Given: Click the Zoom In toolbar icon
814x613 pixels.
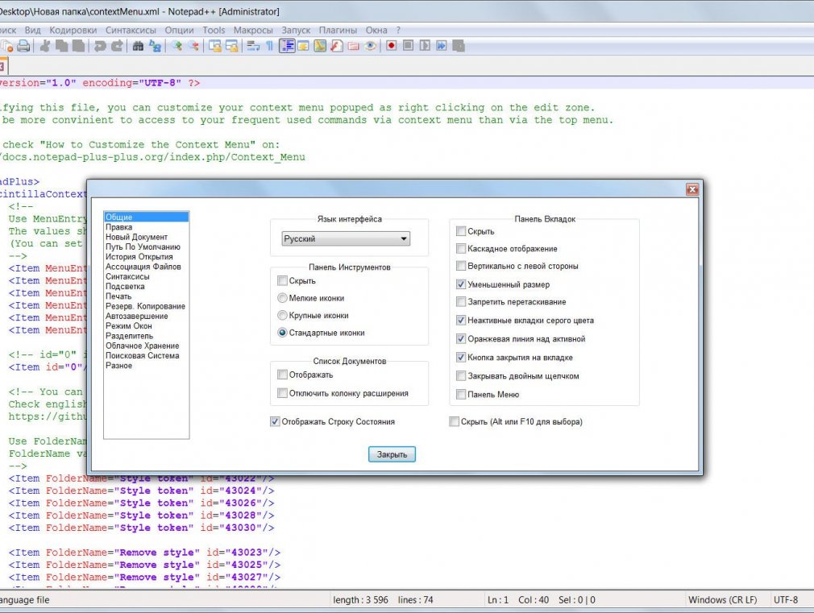Looking at the screenshot, I should [x=177, y=46].
